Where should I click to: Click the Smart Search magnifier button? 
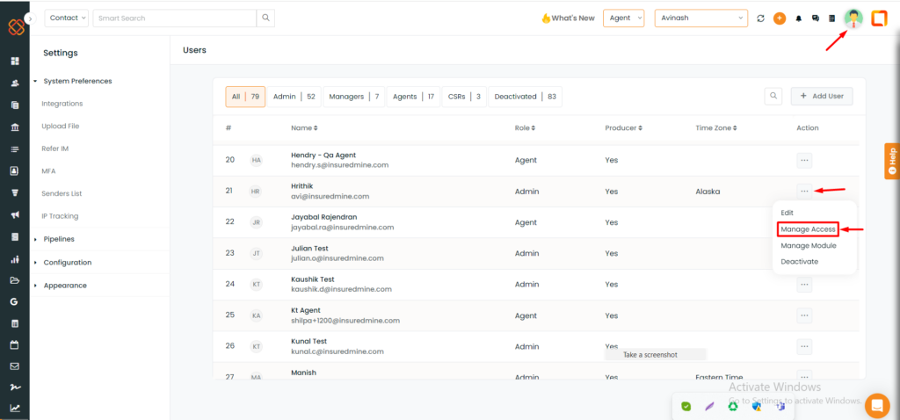click(x=265, y=18)
